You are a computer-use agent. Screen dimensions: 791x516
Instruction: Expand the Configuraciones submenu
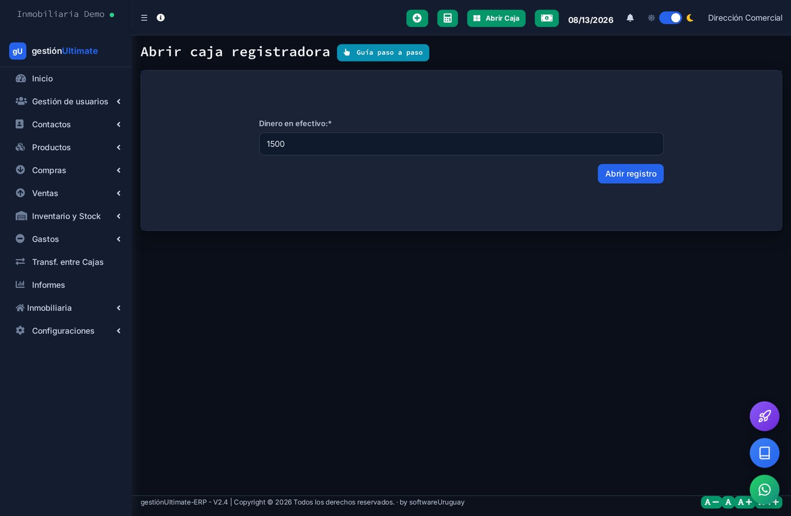click(x=66, y=331)
